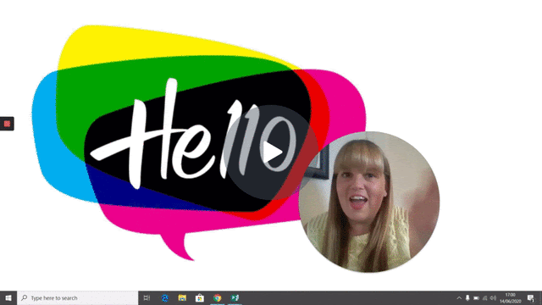Open the volume control speaker icon

click(x=493, y=298)
